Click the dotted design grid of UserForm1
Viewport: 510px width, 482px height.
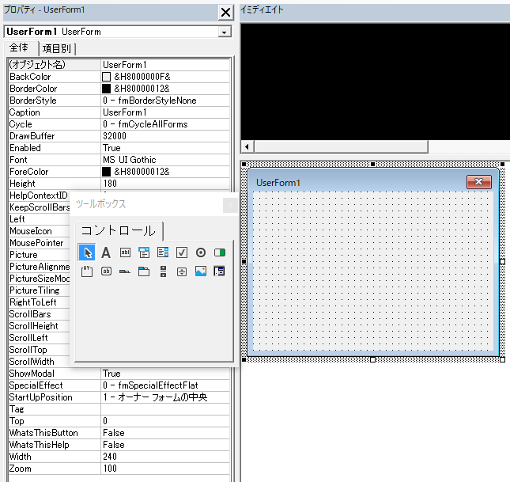coord(372,271)
